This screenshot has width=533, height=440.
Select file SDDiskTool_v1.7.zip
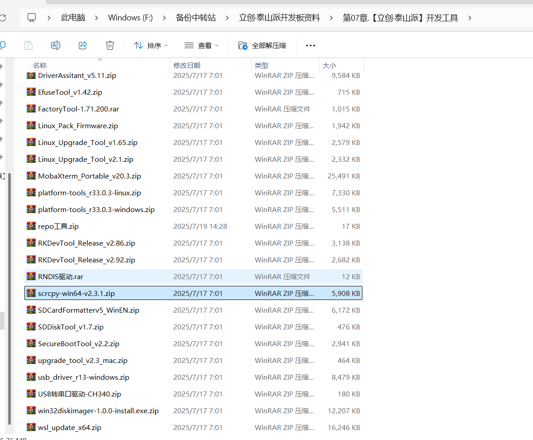tap(193, 327)
